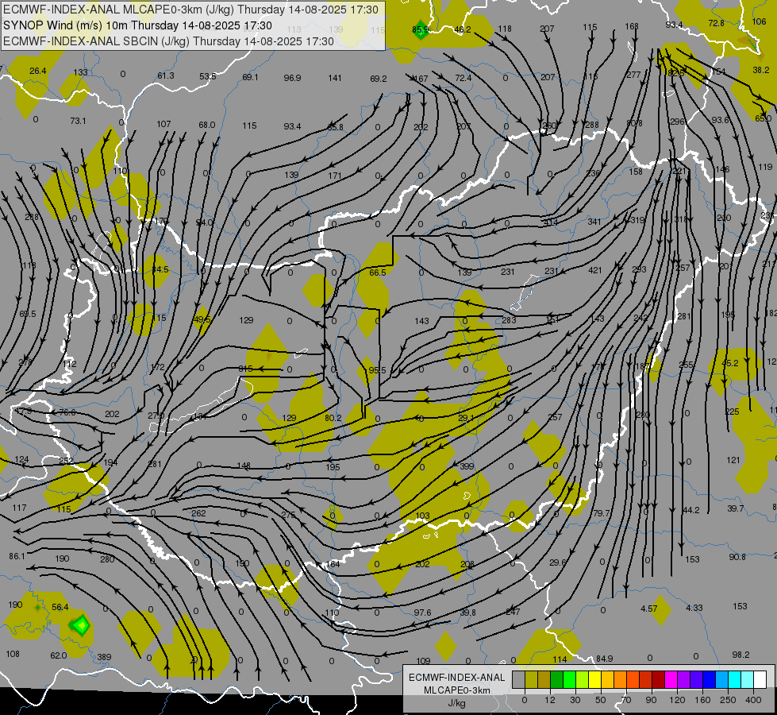Screen dimensions: 777x715
Task: Select map value 56.4
Action: point(60,607)
